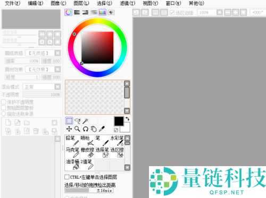Adjust the ±16pix drag detection slider
Image resolution: width=266 pixels, height=198 pixels.
[x=89, y=191]
